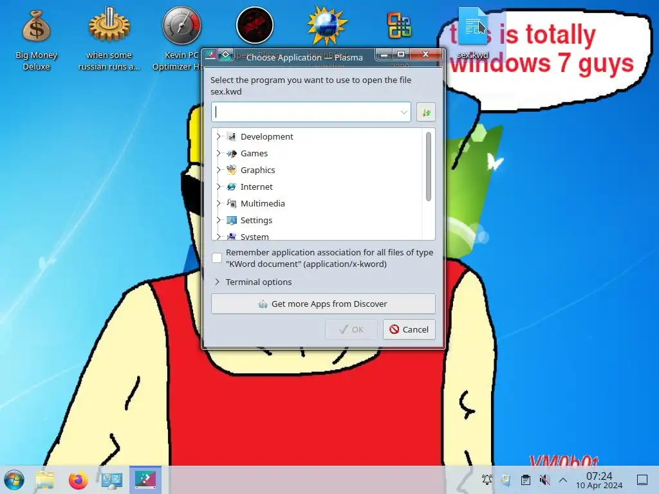Open the program name combo box dropdown arrow

pos(404,112)
